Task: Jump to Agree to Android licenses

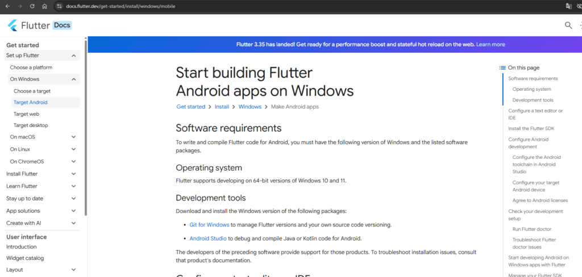Action: [540, 200]
